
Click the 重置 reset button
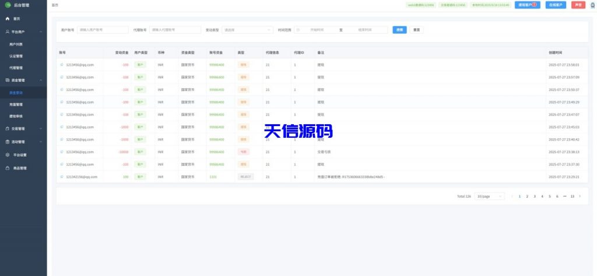click(416, 30)
